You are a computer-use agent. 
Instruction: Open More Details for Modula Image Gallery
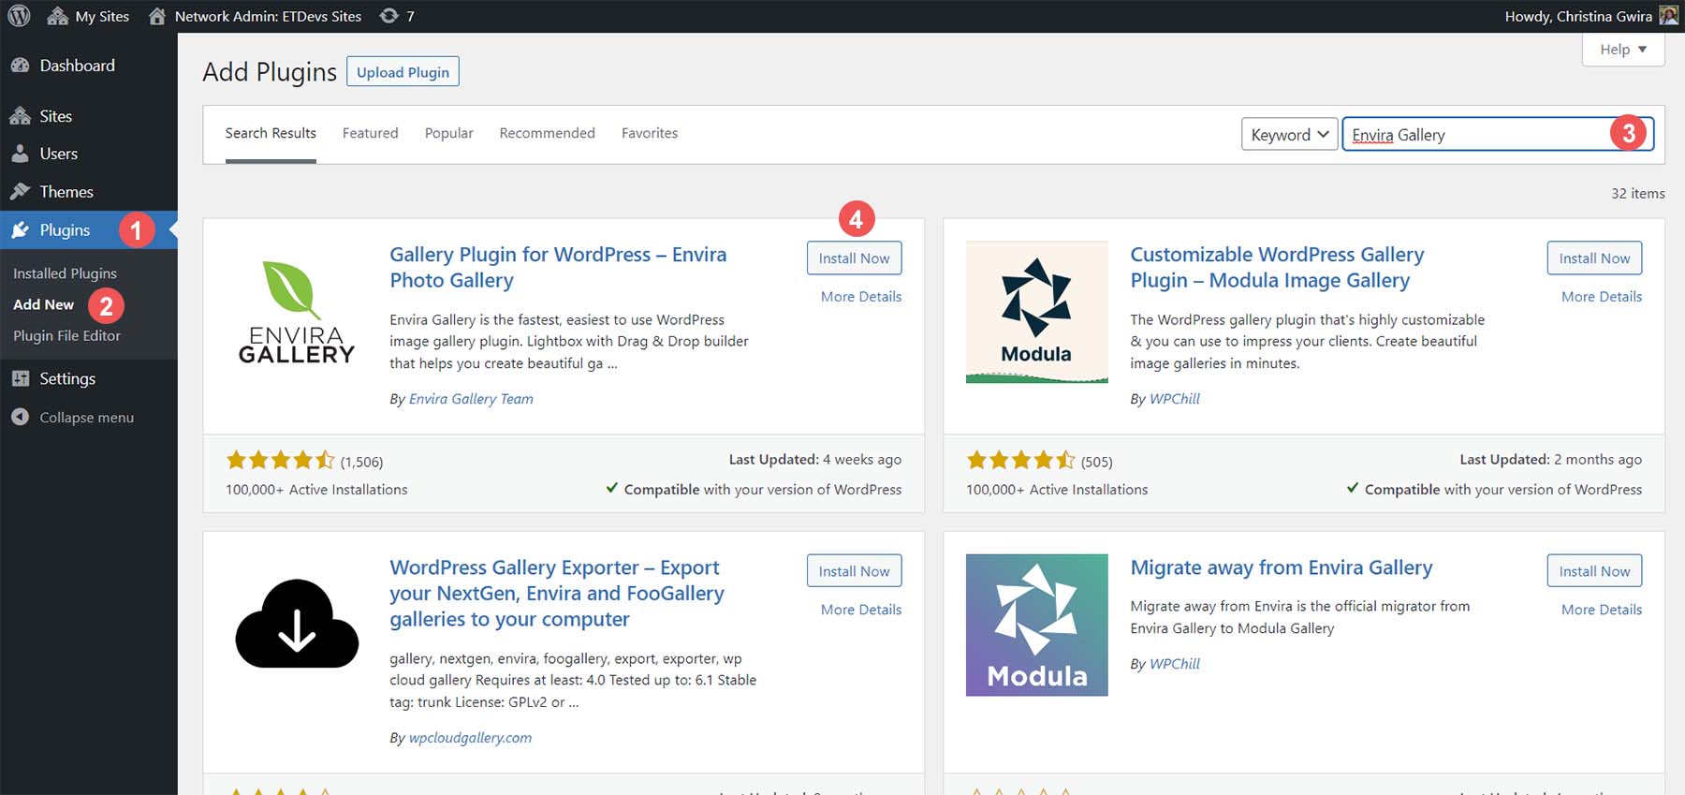coord(1601,297)
